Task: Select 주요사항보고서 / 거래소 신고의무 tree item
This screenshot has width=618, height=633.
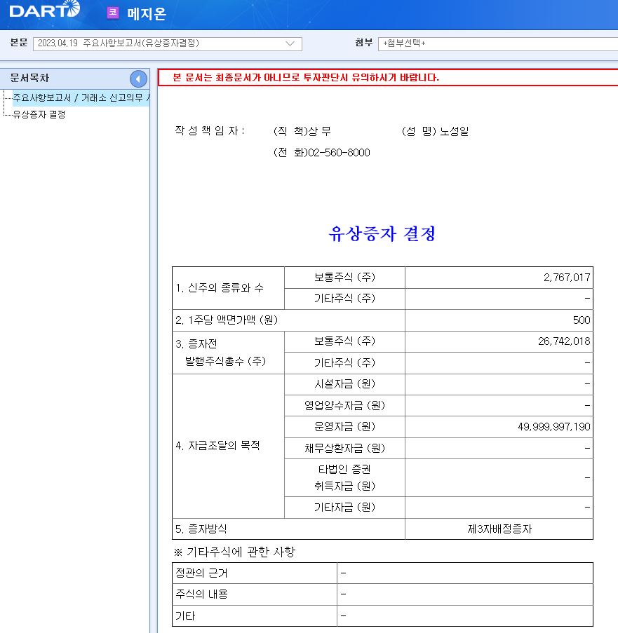Action: [81, 97]
